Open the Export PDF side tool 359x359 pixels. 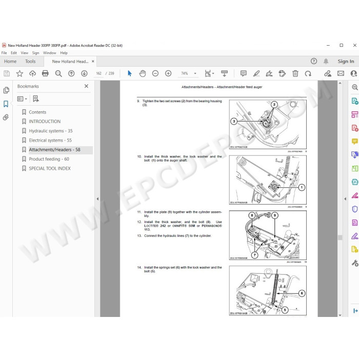tap(355, 101)
